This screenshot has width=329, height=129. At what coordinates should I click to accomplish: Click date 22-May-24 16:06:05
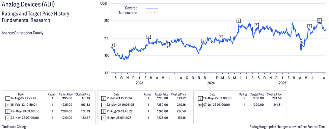click(x=120, y=105)
